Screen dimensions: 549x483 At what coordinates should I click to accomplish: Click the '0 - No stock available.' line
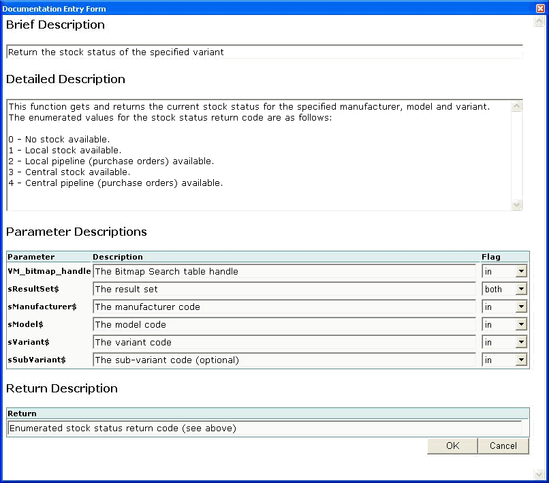pos(59,140)
